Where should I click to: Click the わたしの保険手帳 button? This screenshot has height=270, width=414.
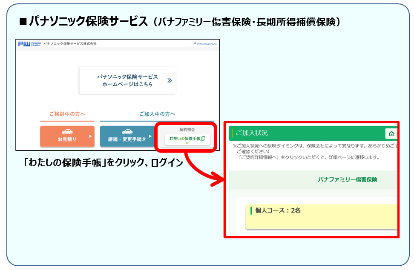click(187, 137)
